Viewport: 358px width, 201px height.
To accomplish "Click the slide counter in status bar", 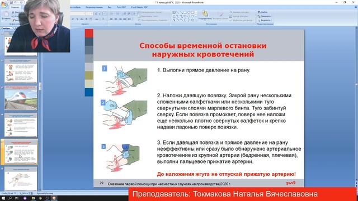I will pyautogui.click(x=9, y=193).
